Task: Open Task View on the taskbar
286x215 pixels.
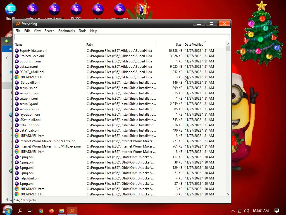Action: point(30,211)
